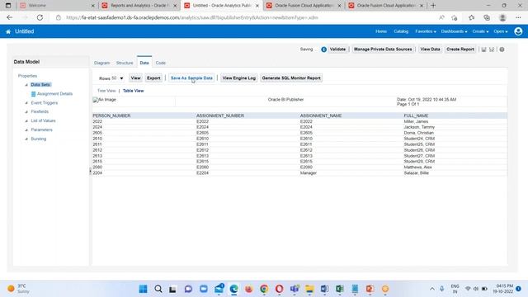Click the Salazar, Billie cell

[417, 173]
